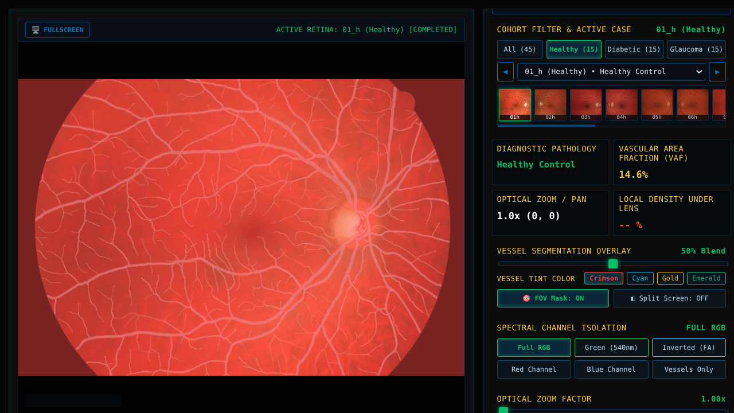Select Inverted (FA) channel

tap(689, 348)
